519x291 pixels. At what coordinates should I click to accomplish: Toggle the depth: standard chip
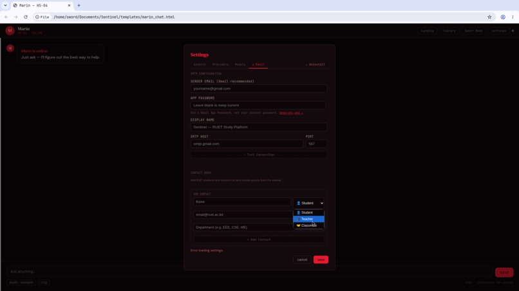pos(21,283)
